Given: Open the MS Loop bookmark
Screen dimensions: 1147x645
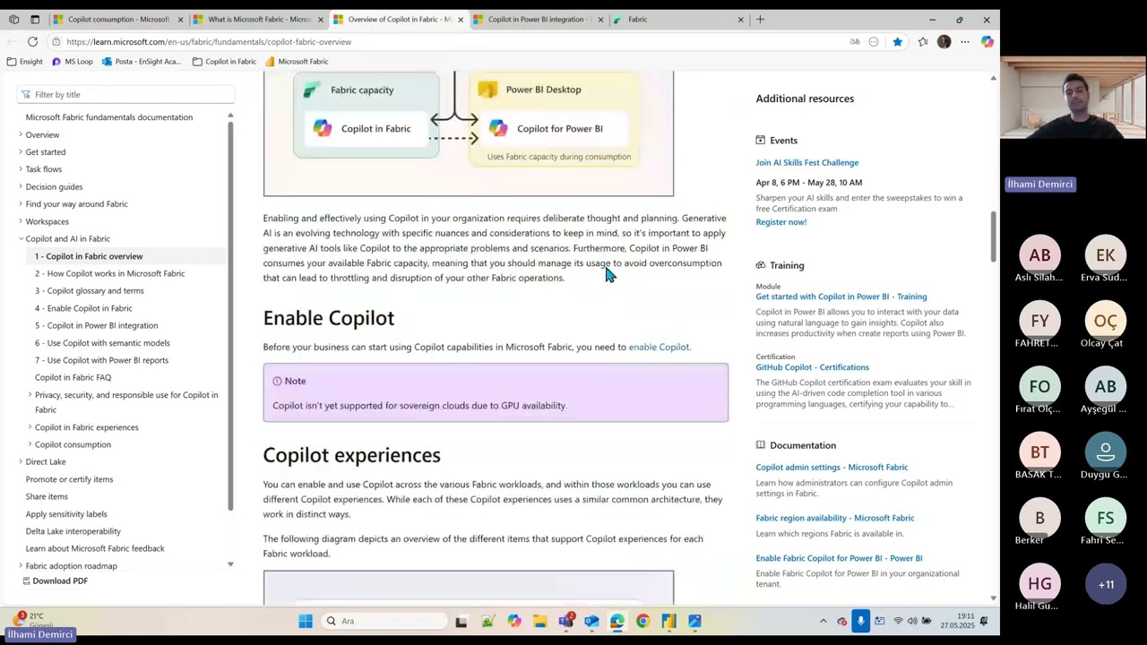Looking at the screenshot, I should pos(72,61).
